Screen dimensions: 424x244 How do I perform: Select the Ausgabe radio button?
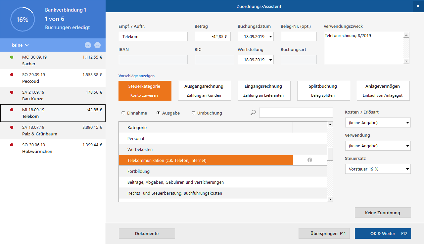coord(159,113)
